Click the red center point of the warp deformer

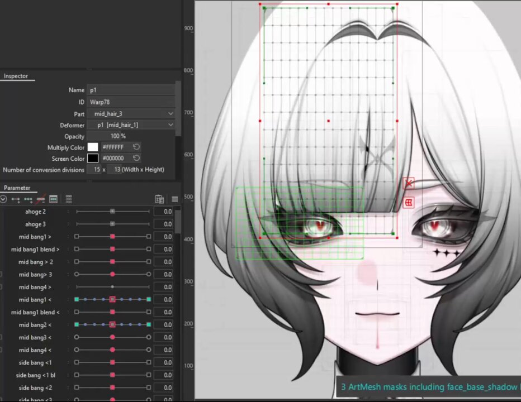[x=329, y=121]
